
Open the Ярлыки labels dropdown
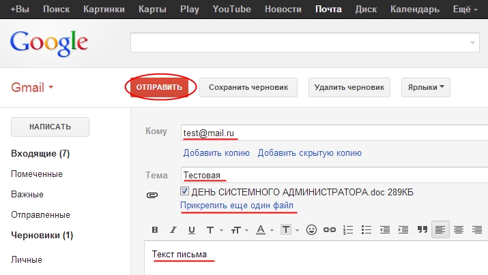point(425,88)
